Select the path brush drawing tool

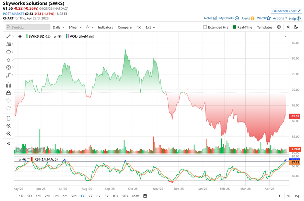(x=8, y=75)
